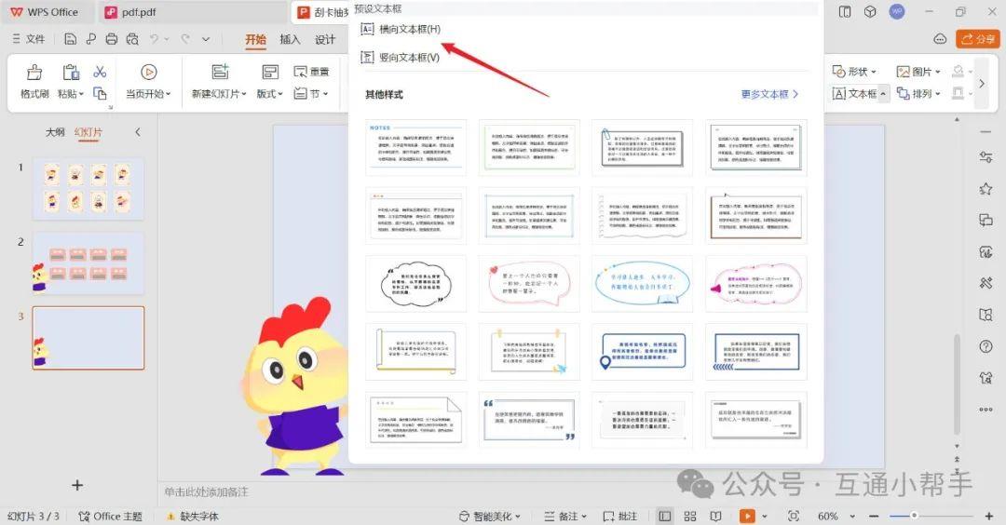Click the Cut scissors icon
This screenshot has height=525, width=1006.
pos(100,71)
